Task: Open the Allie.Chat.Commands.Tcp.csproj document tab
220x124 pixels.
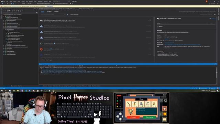Action: click(x=86, y=9)
